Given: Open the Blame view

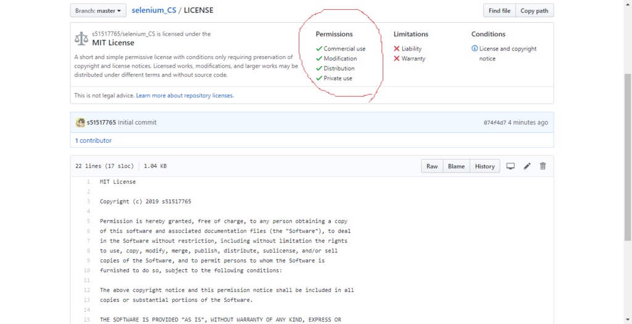Looking at the screenshot, I should coord(456,166).
